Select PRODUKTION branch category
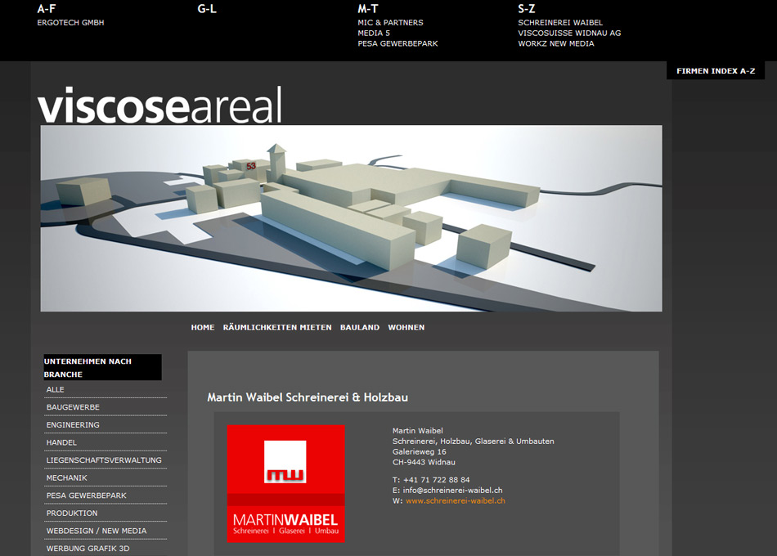 click(72, 513)
